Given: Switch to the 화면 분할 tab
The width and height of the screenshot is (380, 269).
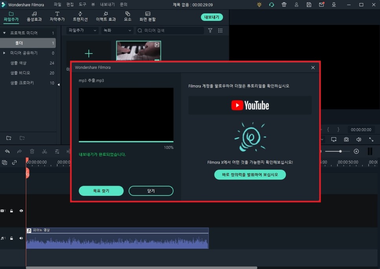Looking at the screenshot, I should [x=148, y=17].
